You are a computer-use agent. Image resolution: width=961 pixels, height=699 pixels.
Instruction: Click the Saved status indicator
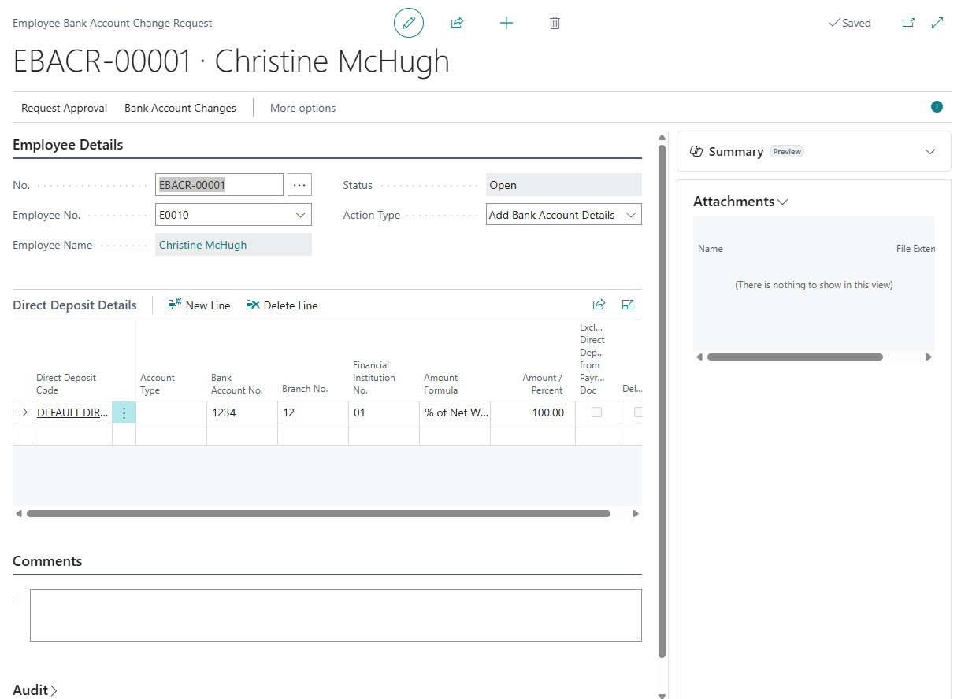click(x=850, y=23)
